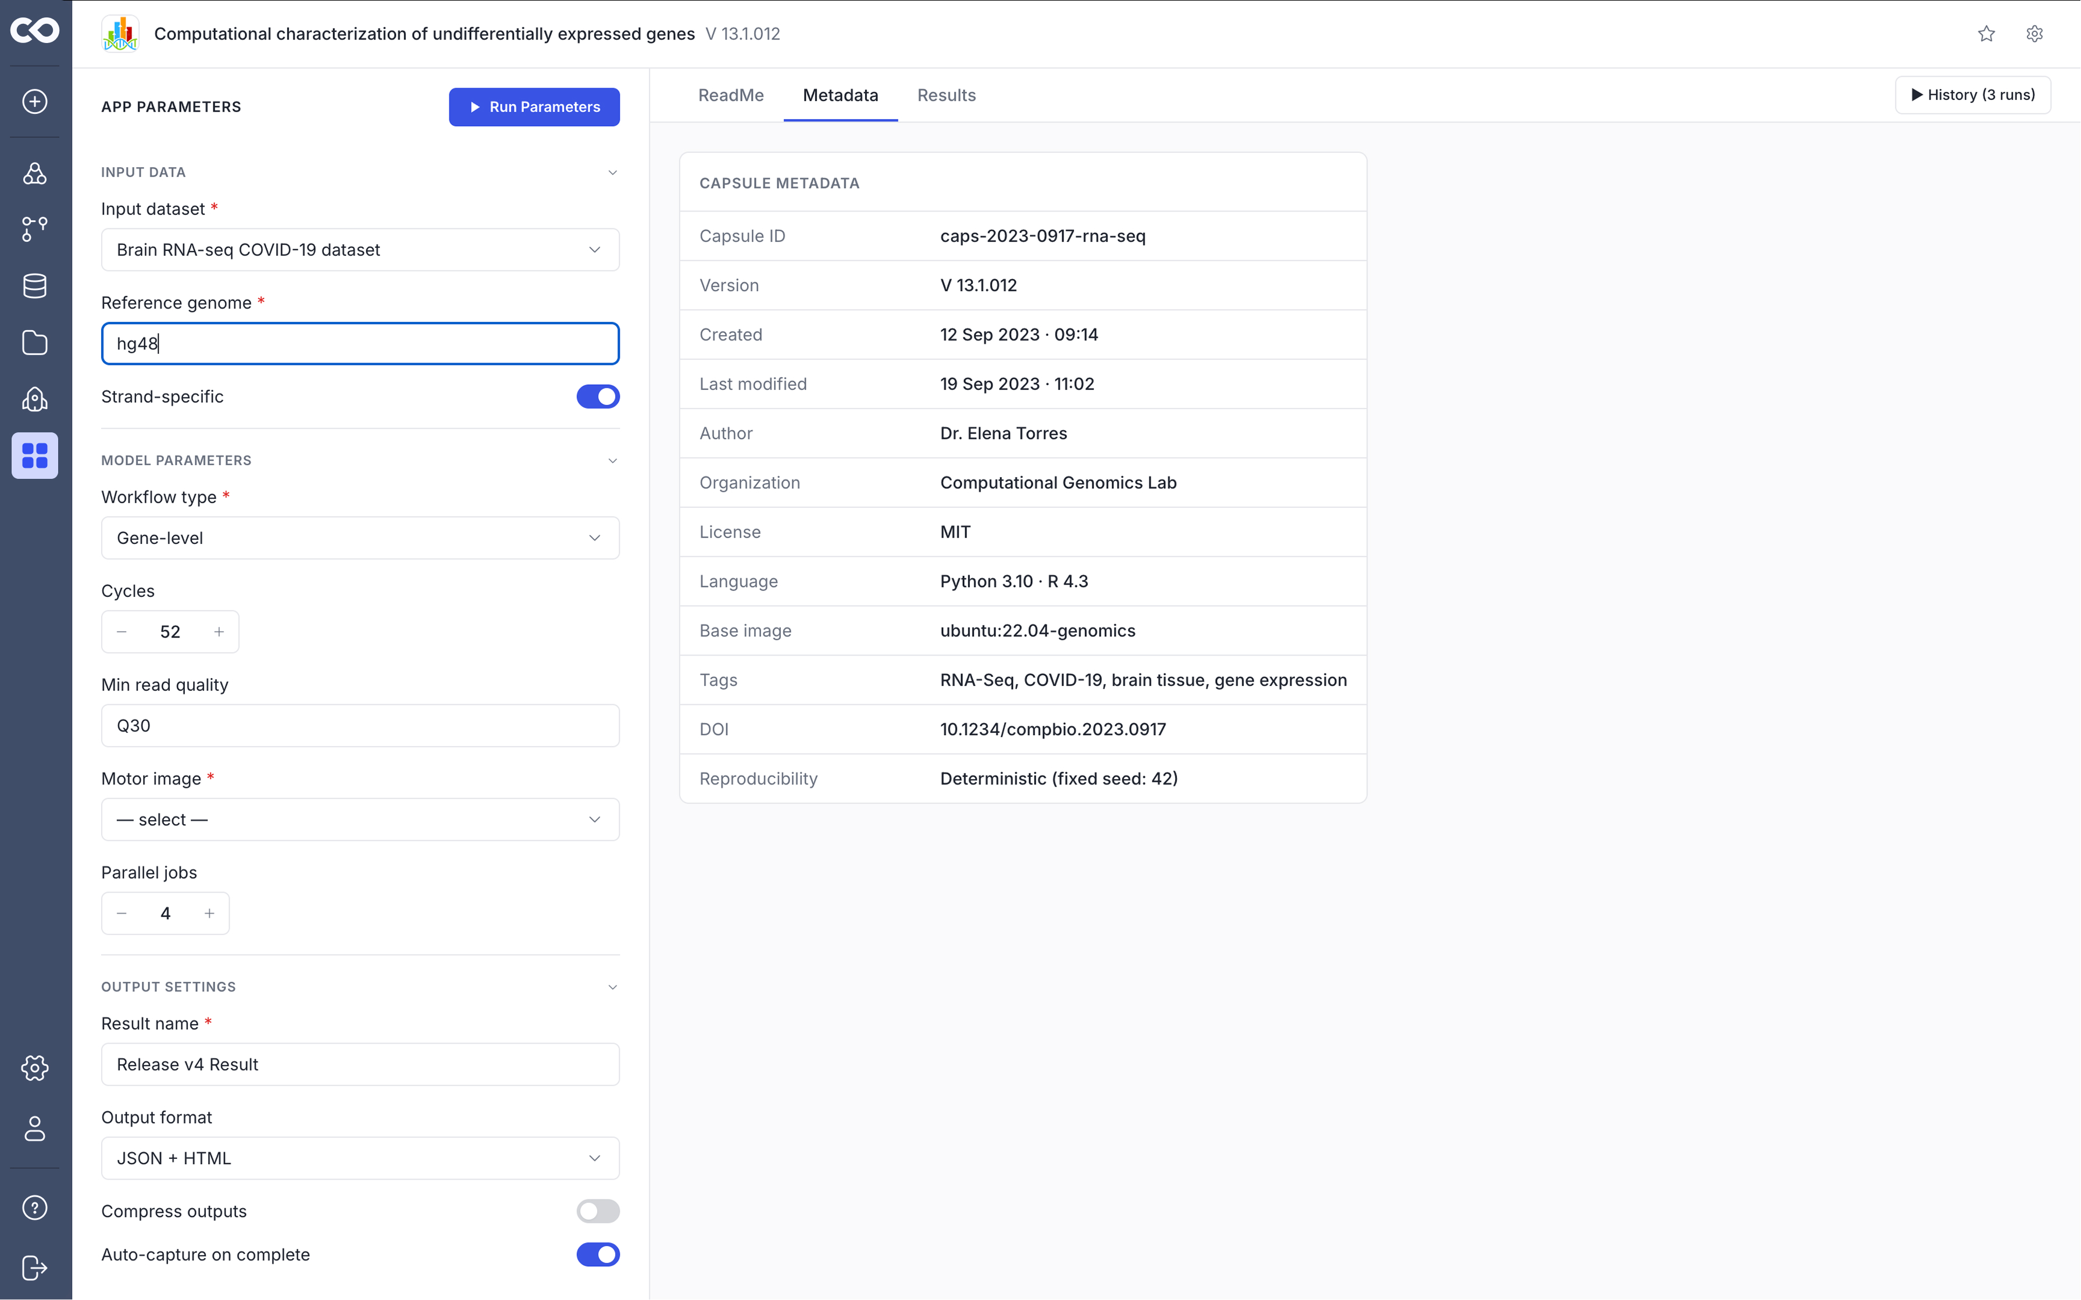Click the MIT license value

[955, 532]
